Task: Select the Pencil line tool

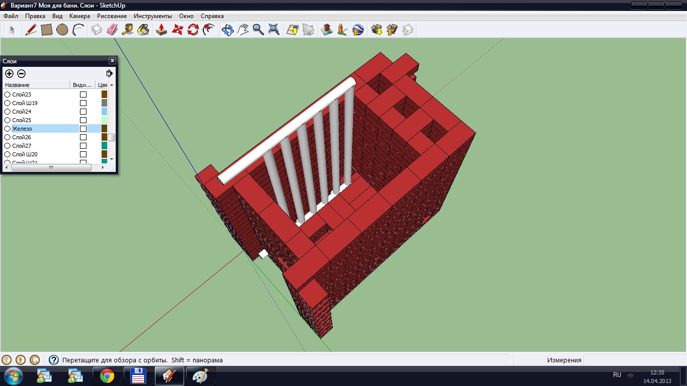Action: pos(31,30)
